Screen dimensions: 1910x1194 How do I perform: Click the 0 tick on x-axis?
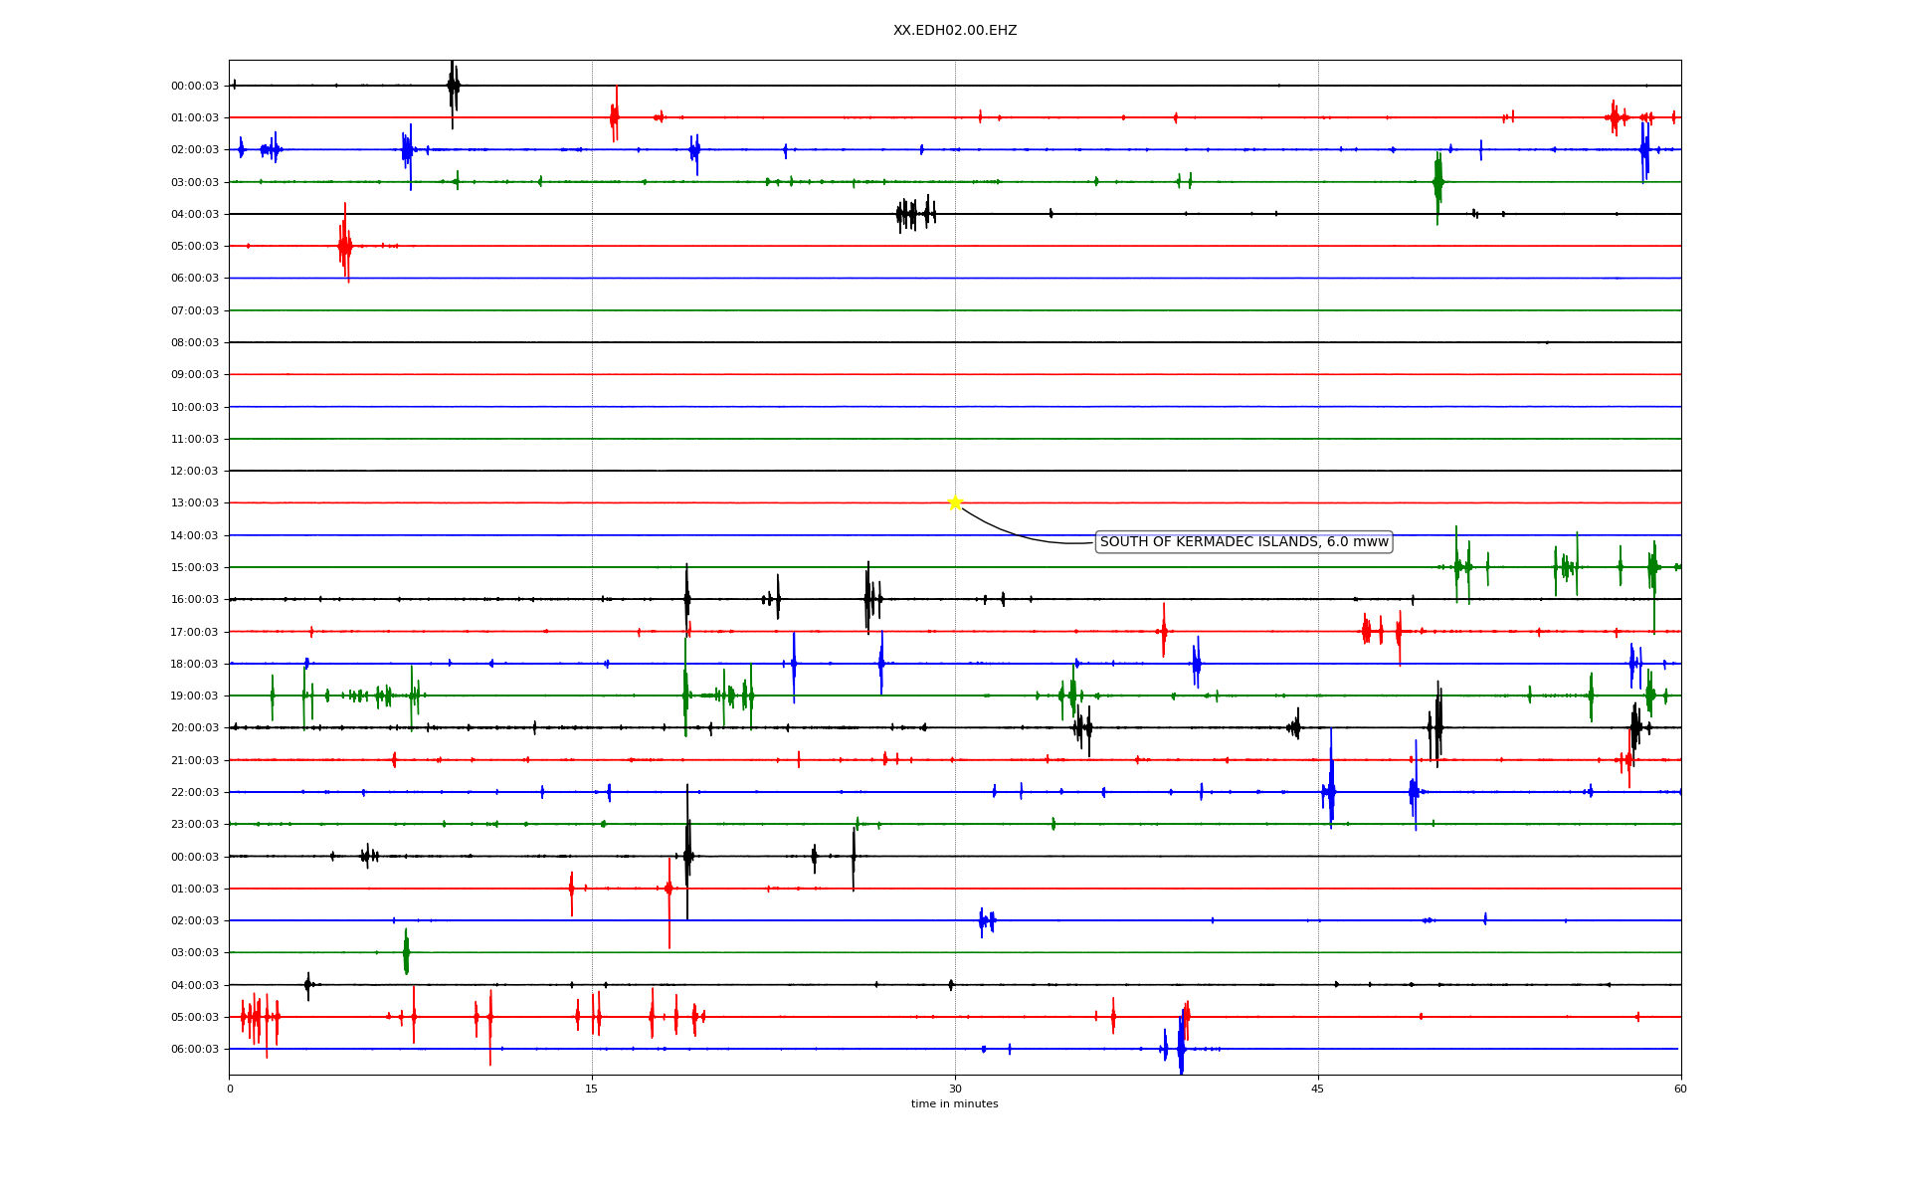click(x=230, y=1089)
